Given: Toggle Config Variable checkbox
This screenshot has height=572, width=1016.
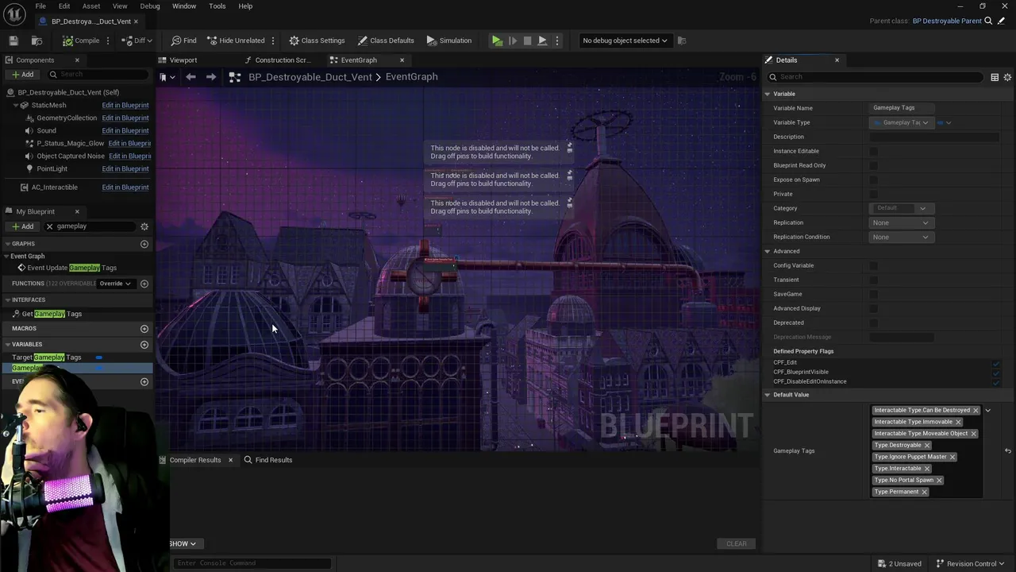Looking at the screenshot, I should click(874, 265).
